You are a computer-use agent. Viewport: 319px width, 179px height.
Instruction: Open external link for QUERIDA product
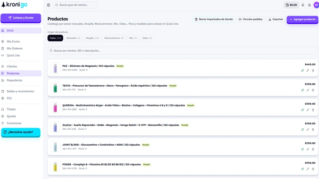point(302,110)
